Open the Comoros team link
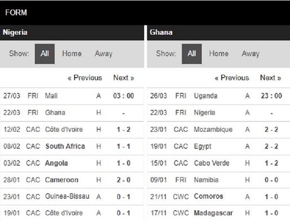The width and height of the screenshot is (290, 221). point(208,197)
